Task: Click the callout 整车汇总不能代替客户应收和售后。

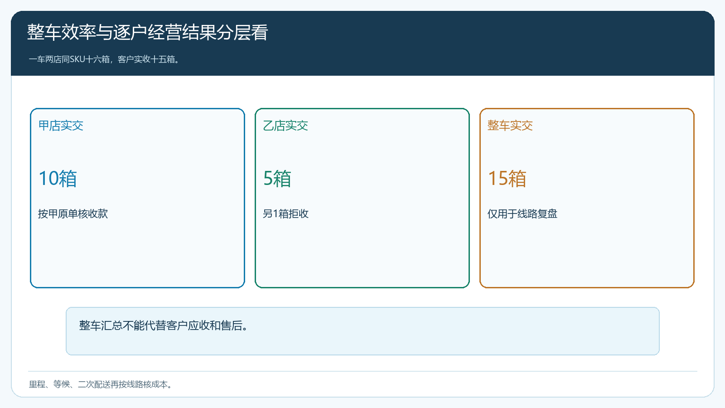Action: tap(362, 331)
